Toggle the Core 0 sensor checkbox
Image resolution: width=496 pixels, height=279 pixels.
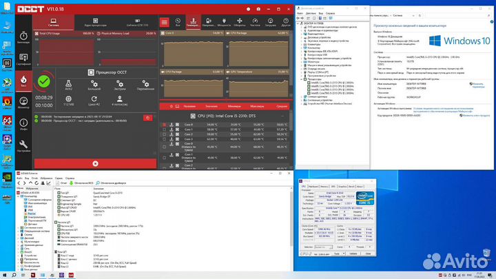coord(163,124)
